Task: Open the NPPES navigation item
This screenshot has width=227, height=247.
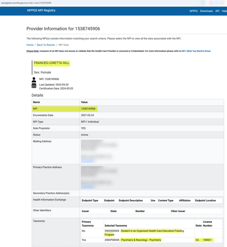Action: click(x=194, y=11)
